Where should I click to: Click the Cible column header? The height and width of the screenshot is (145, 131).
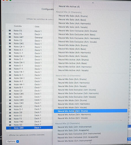pos(37,27)
